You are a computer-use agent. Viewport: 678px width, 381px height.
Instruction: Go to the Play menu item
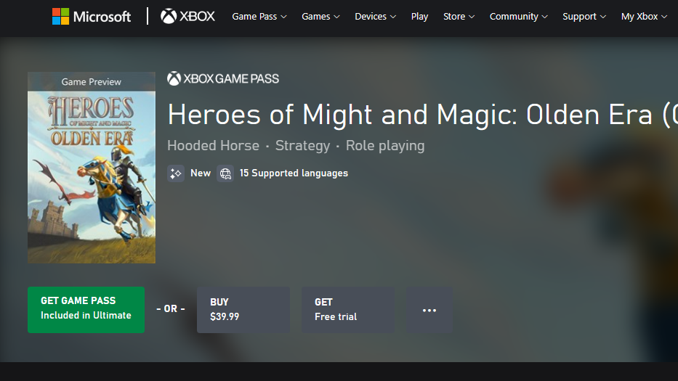pyautogui.click(x=419, y=17)
